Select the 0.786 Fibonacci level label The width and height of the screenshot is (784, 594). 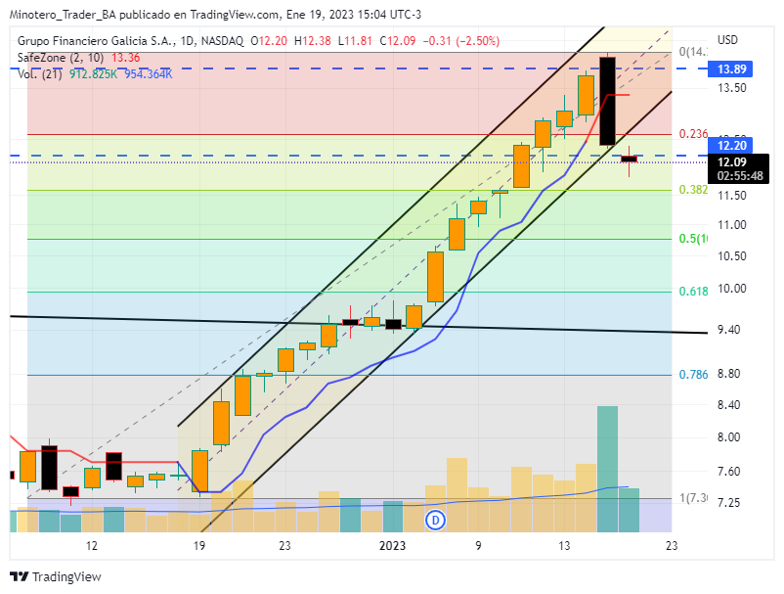pos(693,375)
